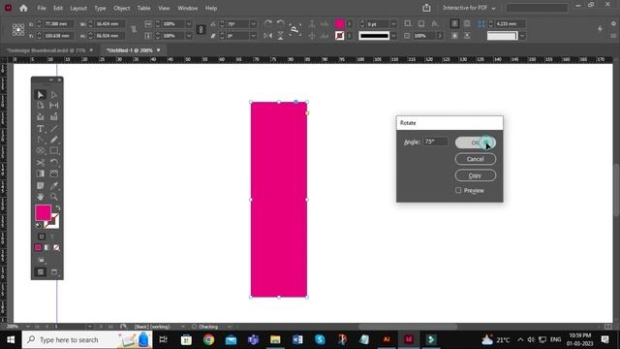Screen dimensions: 620x349
Task: Click the Angle input field
Action: (x=436, y=142)
